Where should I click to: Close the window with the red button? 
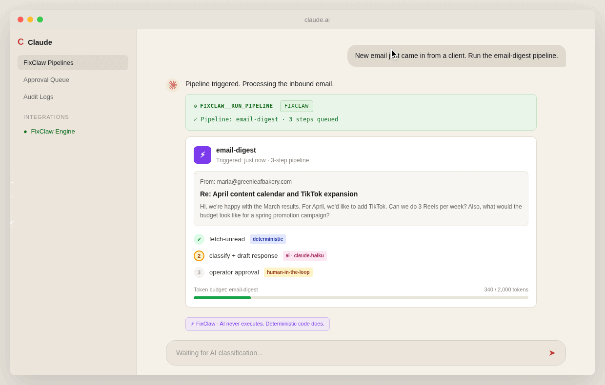20,19
